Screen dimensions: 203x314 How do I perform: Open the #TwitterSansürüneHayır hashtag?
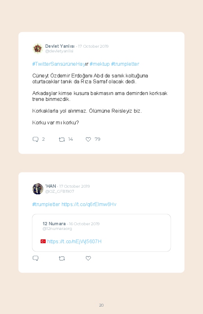point(60,64)
